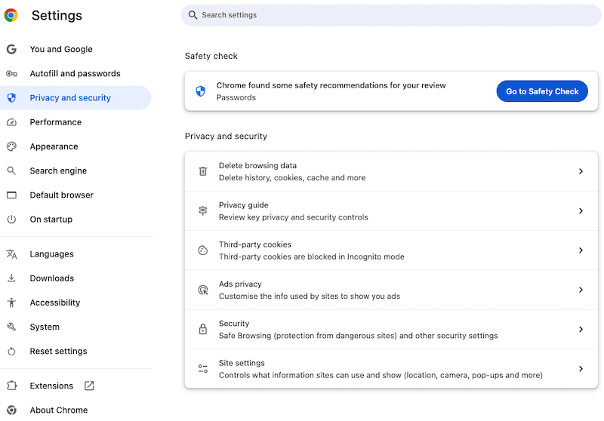Viewport: 604px width, 421px height.
Task: Click the trash icon beside Delete browsing data
Action: [x=202, y=171]
